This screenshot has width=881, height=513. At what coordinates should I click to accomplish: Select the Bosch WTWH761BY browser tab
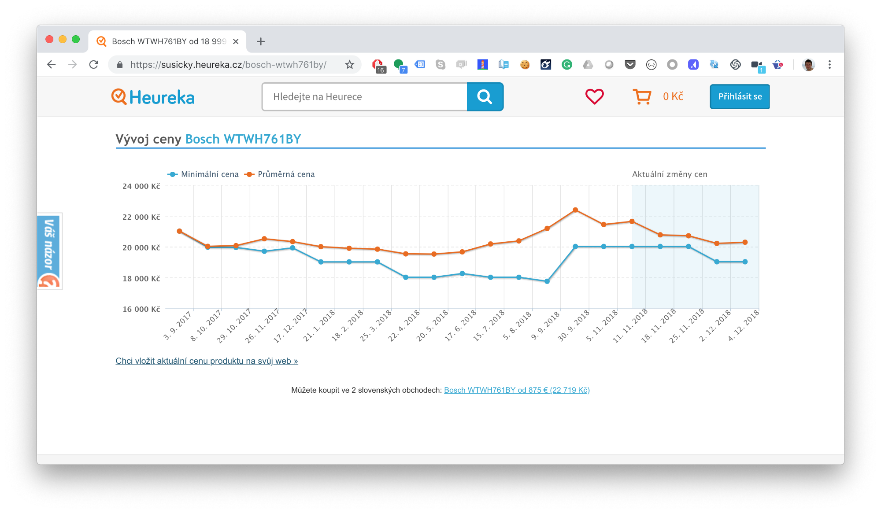(x=167, y=41)
